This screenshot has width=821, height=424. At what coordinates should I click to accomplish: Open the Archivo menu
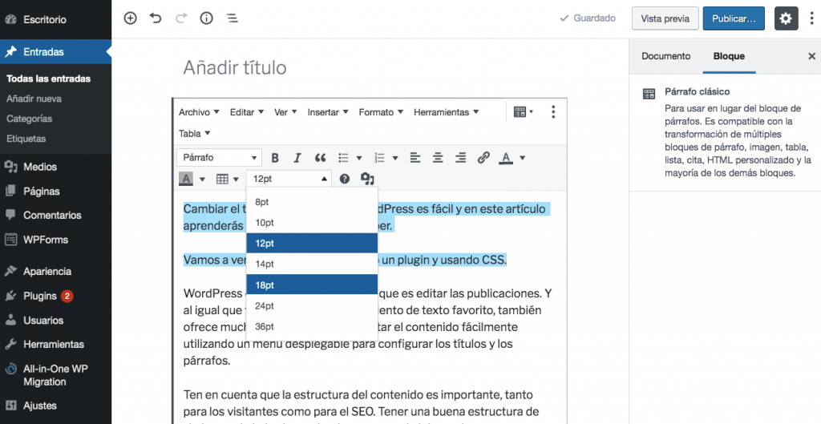tap(199, 112)
